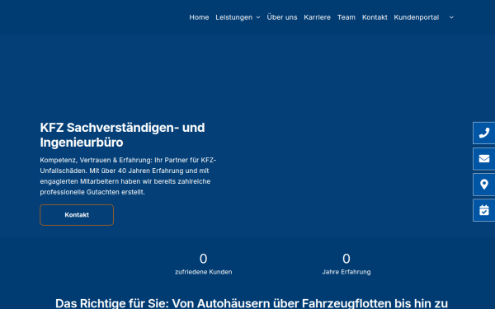Image resolution: width=495 pixels, height=309 pixels.
Task: Click the outlined Kontakt button
Action: click(x=77, y=215)
